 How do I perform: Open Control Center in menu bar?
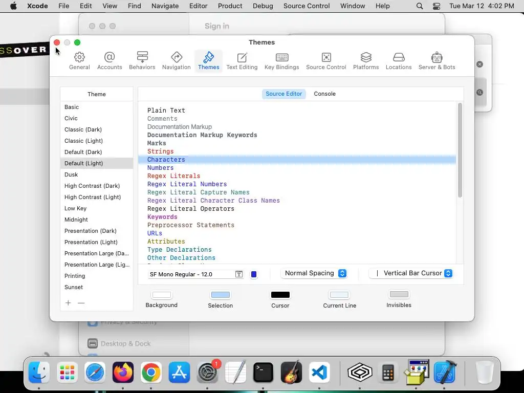click(x=436, y=6)
